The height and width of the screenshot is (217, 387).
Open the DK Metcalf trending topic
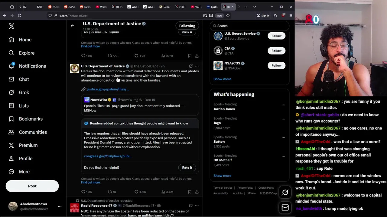(249, 160)
